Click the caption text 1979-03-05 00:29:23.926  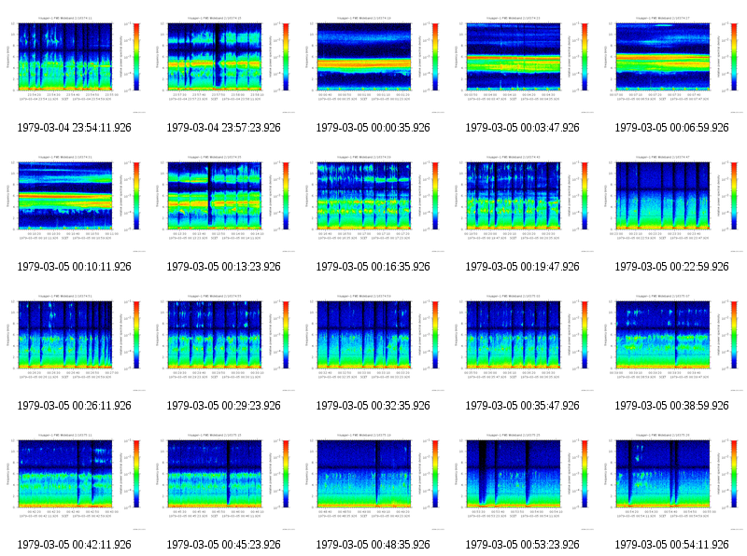pos(224,406)
